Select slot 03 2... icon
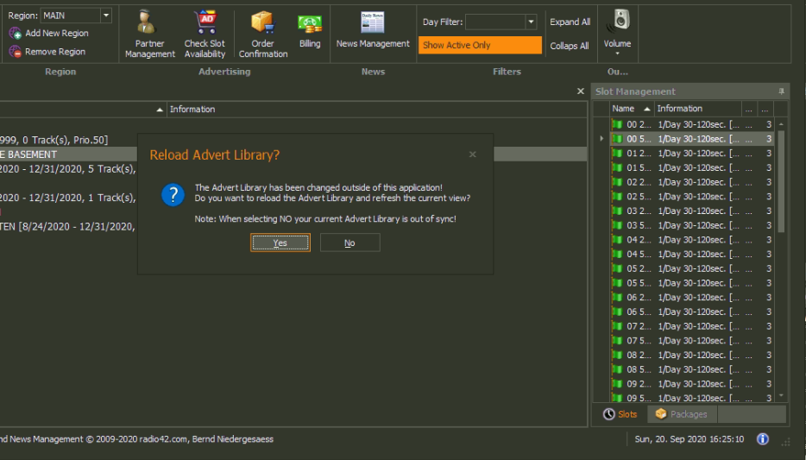 [617, 211]
